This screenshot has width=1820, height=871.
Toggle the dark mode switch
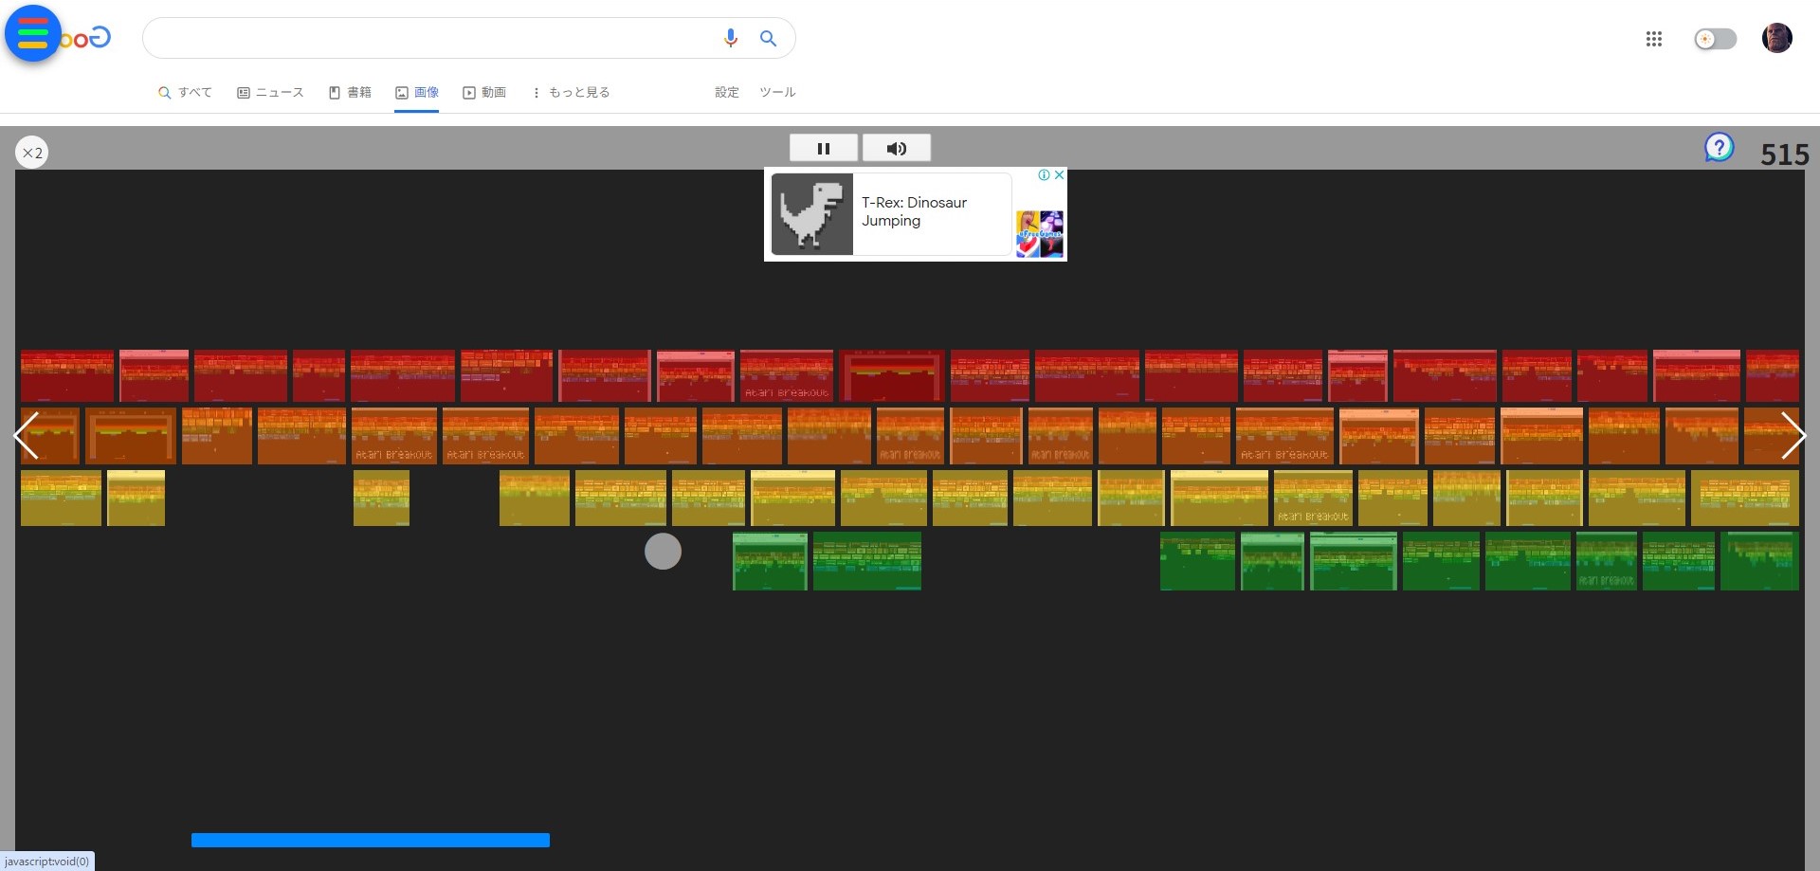(1715, 39)
